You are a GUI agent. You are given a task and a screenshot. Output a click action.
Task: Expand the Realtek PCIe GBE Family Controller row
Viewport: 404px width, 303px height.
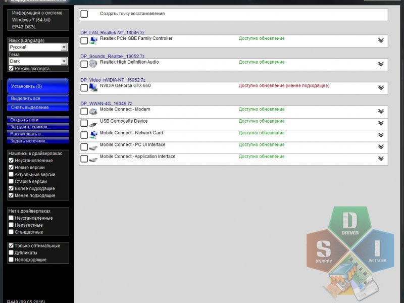(x=381, y=40)
